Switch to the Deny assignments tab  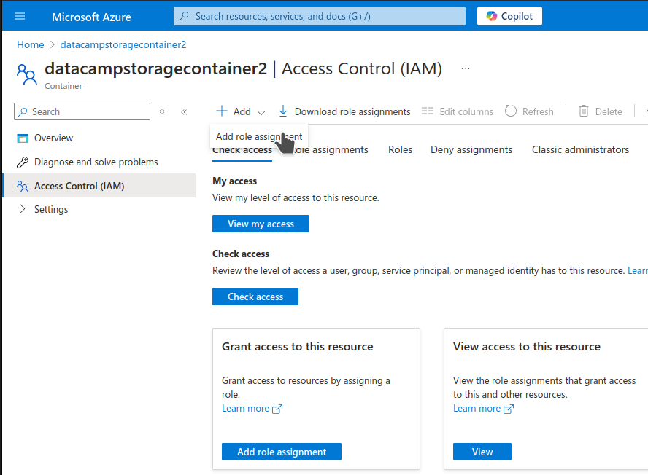click(x=471, y=149)
